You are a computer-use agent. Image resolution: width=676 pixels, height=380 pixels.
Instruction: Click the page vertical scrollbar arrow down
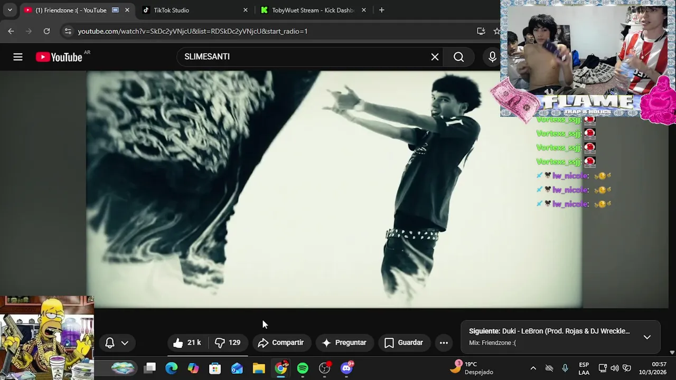pyautogui.click(x=672, y=352)
